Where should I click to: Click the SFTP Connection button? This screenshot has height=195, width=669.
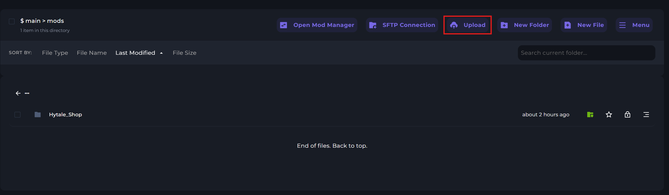402,25
